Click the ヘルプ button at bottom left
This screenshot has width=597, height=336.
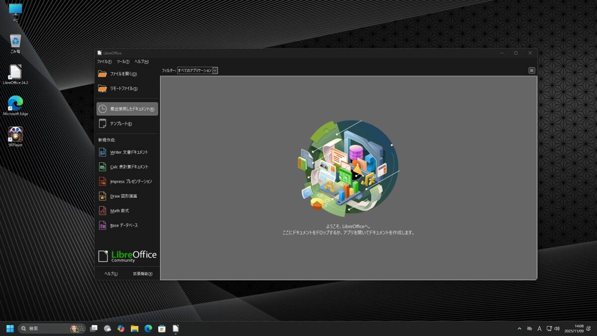[111, 274]
